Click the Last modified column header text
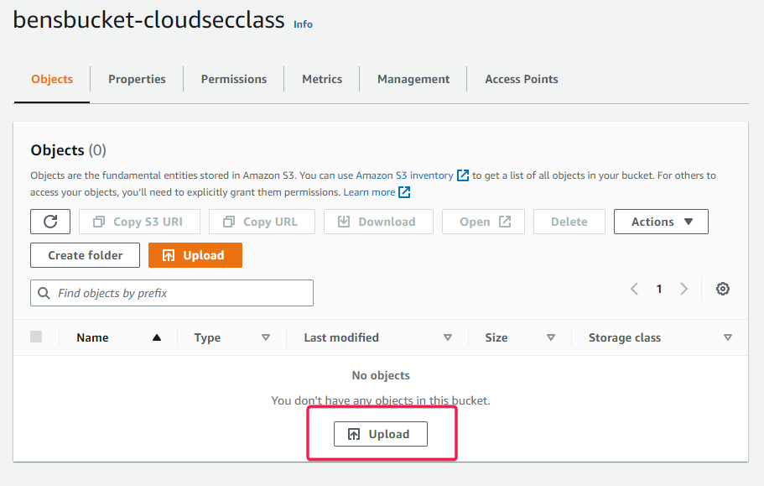The width and height of the screenshot is (764, 486). pyautogui.click(x=341, y=337)
